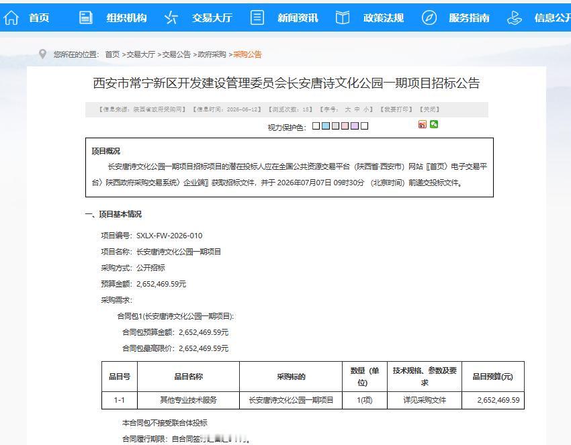Click table cell 1(项)
The width and height of the screenshot is (571, 445).
(365, 400)
